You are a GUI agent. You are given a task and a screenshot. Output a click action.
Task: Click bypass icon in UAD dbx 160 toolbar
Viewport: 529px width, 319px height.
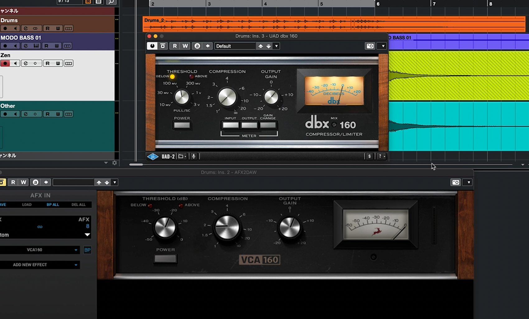click(162, 46)
